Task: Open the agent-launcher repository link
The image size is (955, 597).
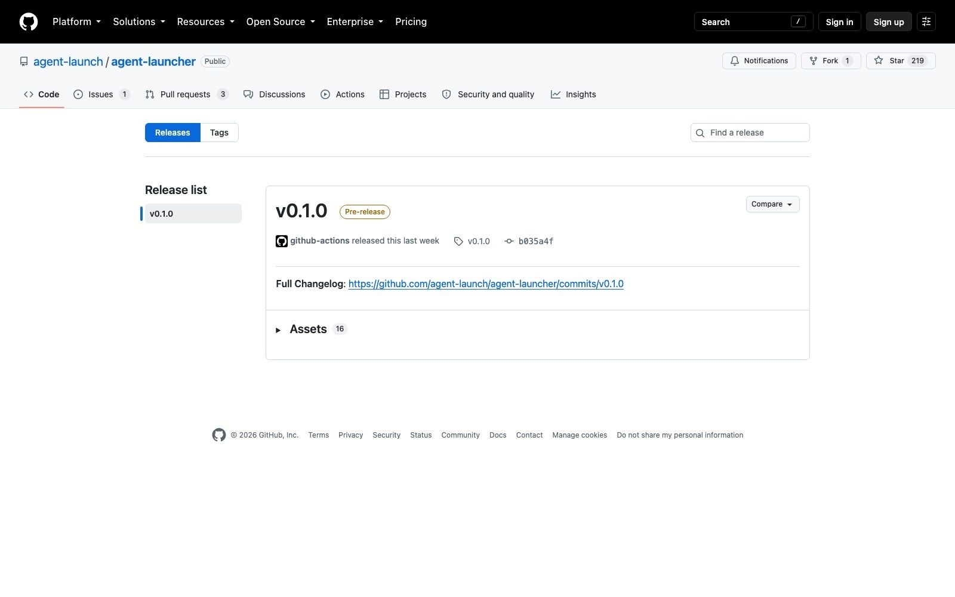Action: 153,61
